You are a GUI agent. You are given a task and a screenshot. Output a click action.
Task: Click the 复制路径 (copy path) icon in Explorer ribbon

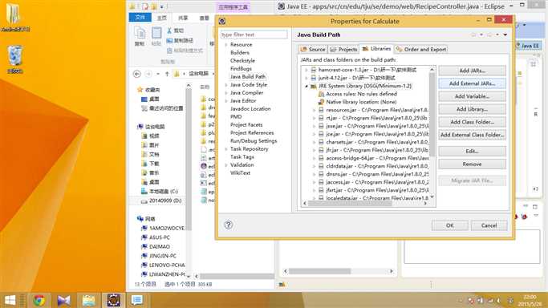[169, 41]
